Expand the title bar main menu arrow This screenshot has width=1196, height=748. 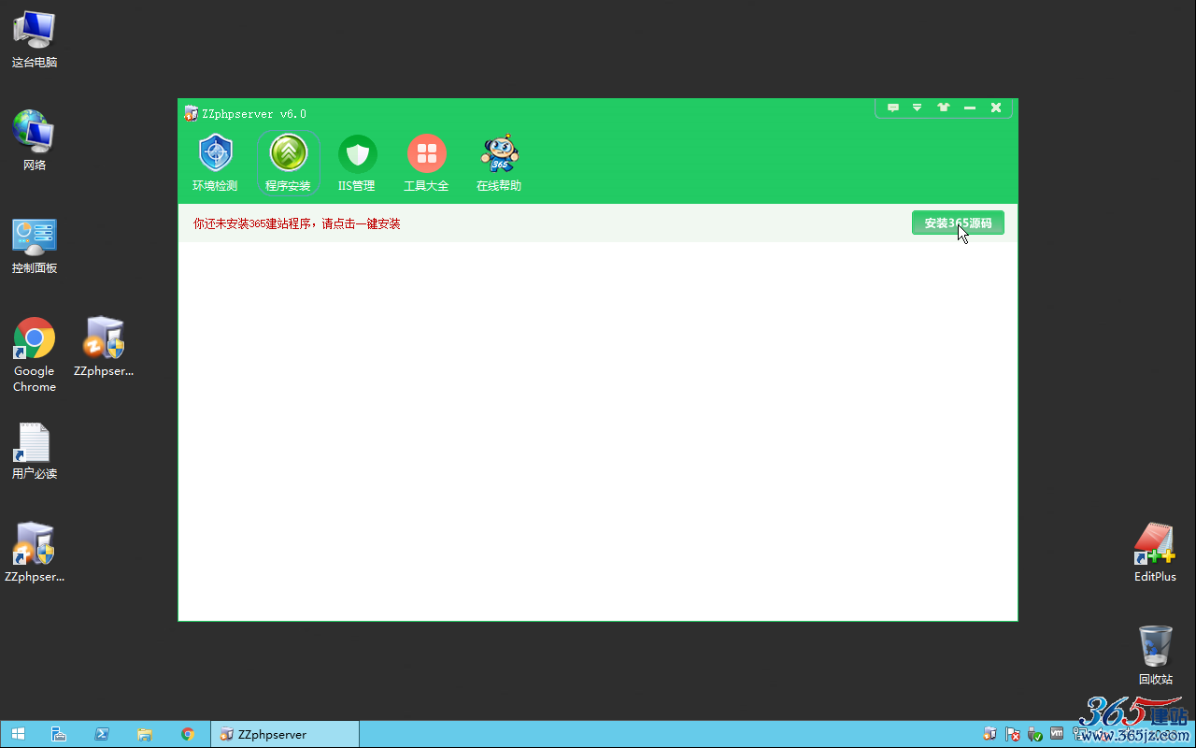pos(918,108)
